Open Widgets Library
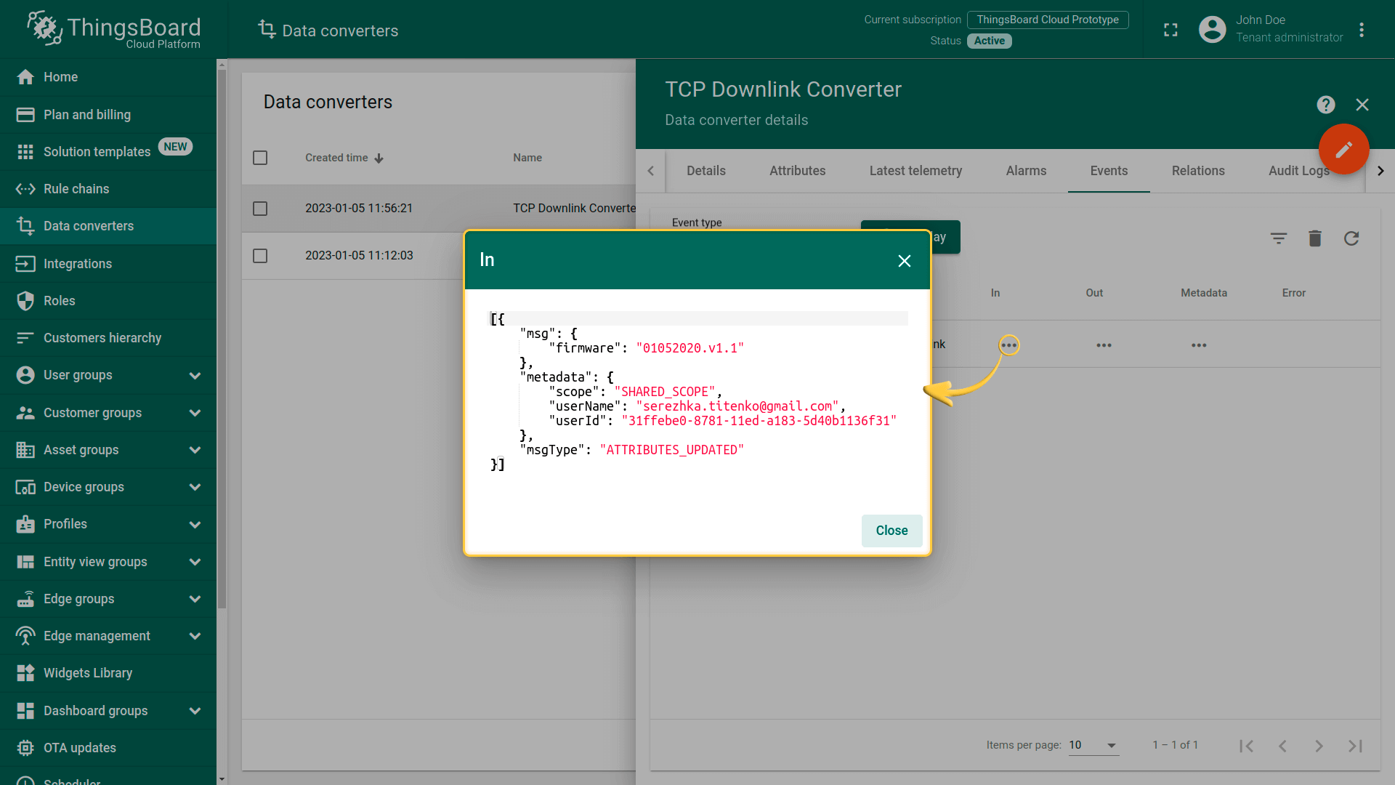Viewport: 1395px width, 785px height. point(108,673)
